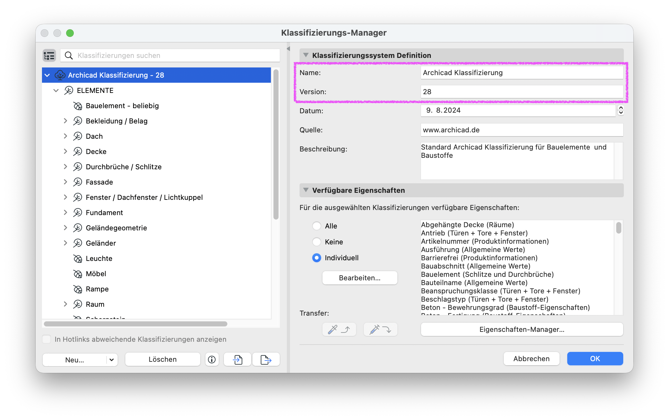Image resolution: width=669 pixels, height=420 pixels.
Task: Click the search magnifier icon
Action: coord(69,56)
